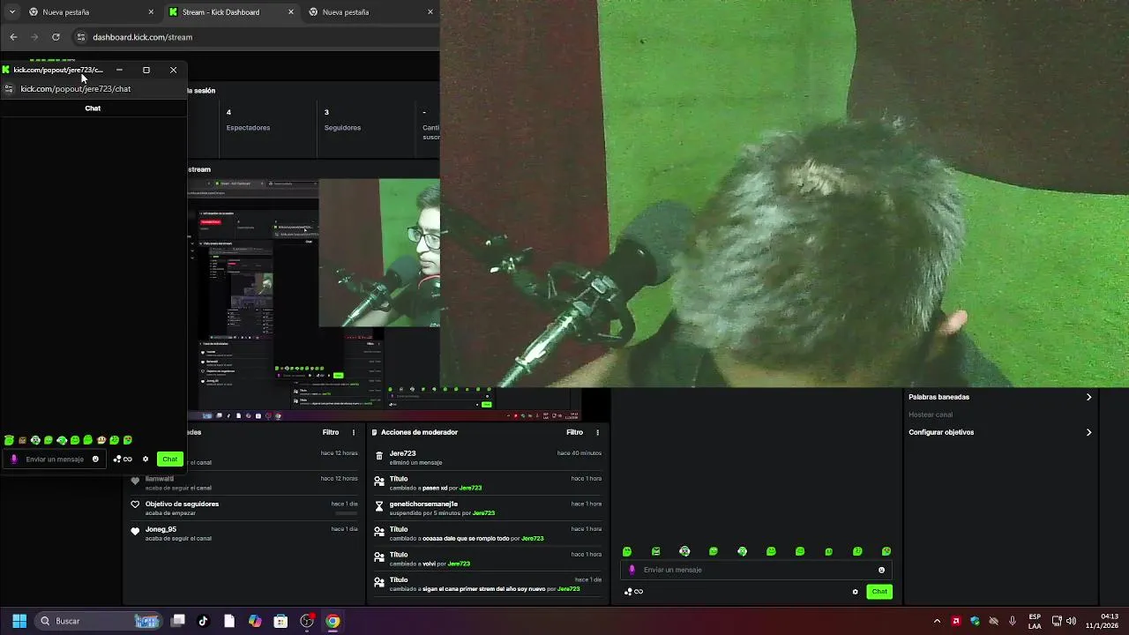Screen dimensions: 1129x635
Task: Click the green Chat send button in the dashboard
Action: (879, 592)
